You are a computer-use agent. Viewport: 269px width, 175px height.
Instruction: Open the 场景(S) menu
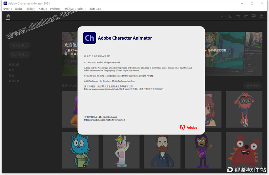(x=31, y=9)
